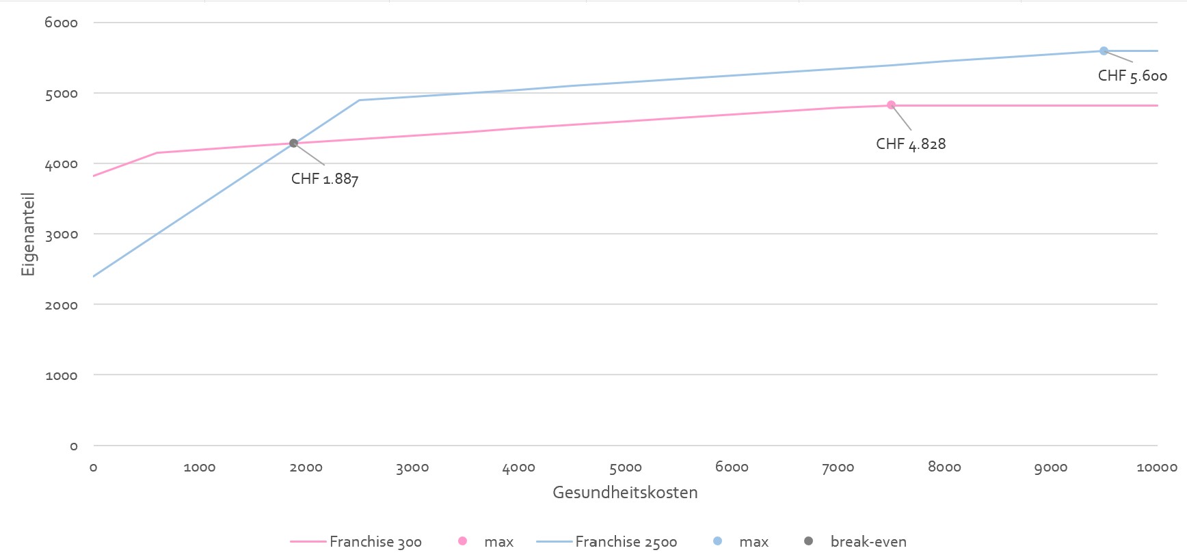Viewport: 1187px width, 559px height.
Task: Select the Franchise 2500 legend label
Action: [626, 542]
